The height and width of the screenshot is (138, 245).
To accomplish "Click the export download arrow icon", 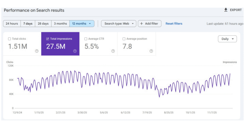I will (x=226, y=10).
